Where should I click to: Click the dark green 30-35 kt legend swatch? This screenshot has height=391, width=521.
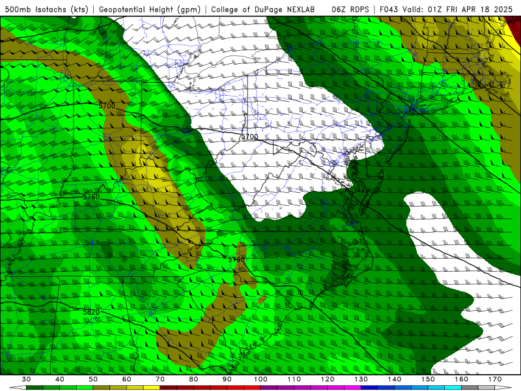pyautogui.click(x=35, y=388)
